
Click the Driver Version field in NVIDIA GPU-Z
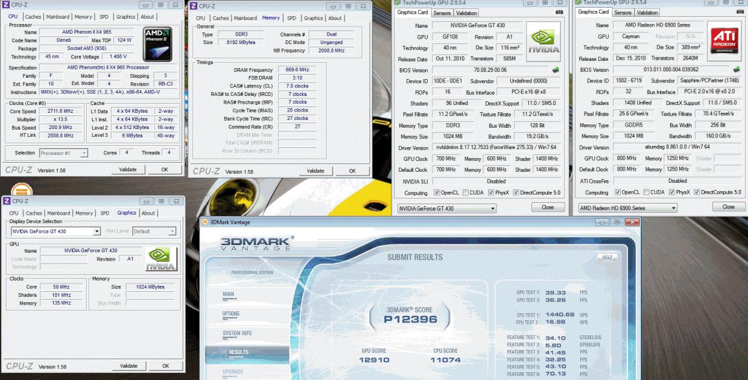pos(496,147)
